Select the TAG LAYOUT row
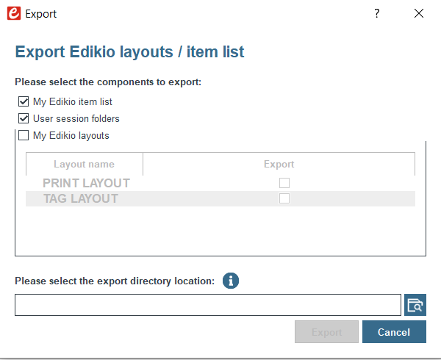Screen dimensions: 441x360 pos(220,198)
